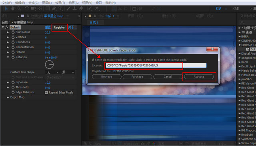Click Cancel in Bokeh Registration dialog
Screen dimensions: 256x146
pos(168,77)
